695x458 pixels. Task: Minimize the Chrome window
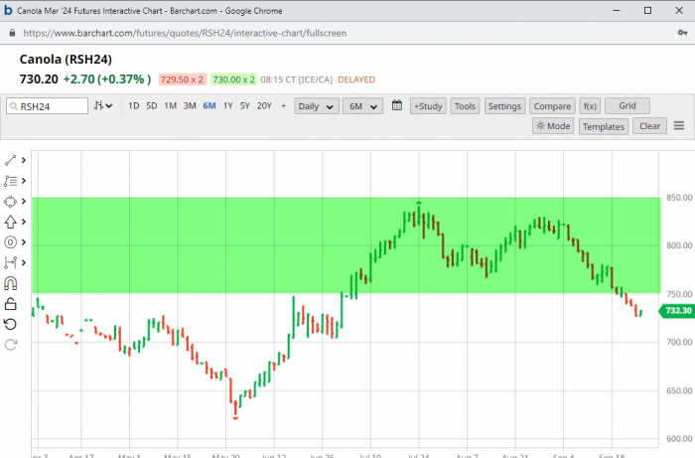(x=617, y=10)
